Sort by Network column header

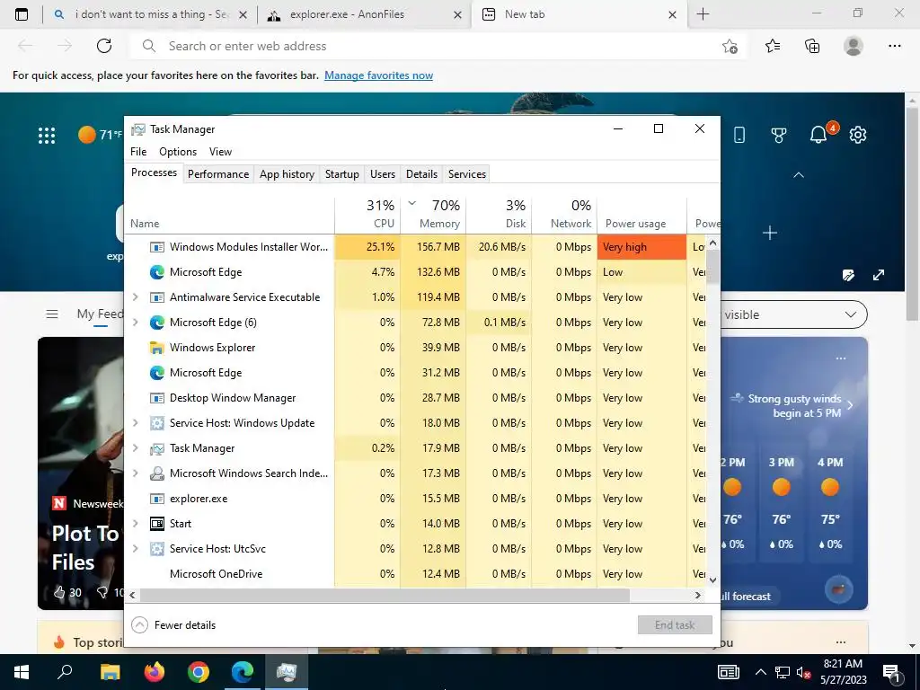(x=564, y=214)
